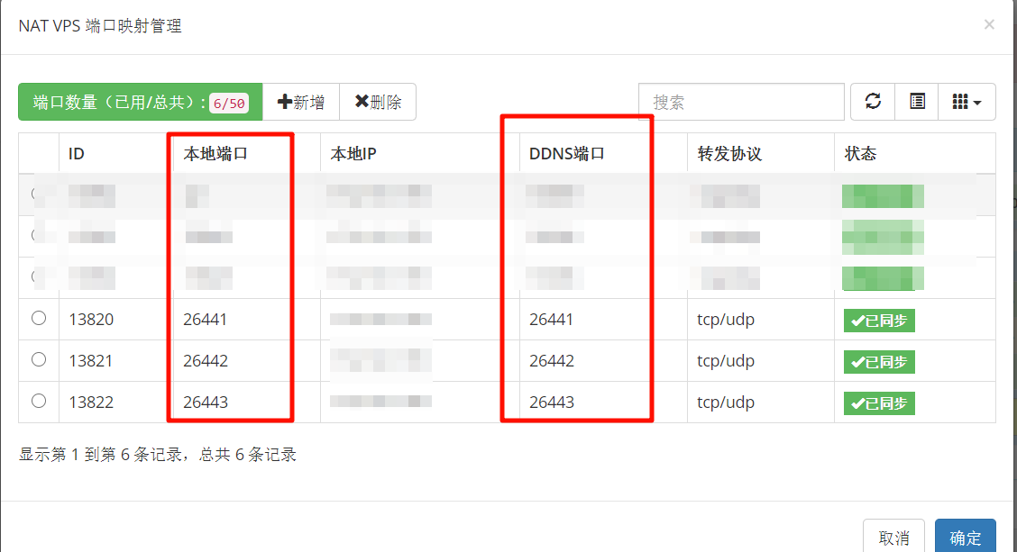
Task: Open the columns grid dropdown
Action: (967, 102)
